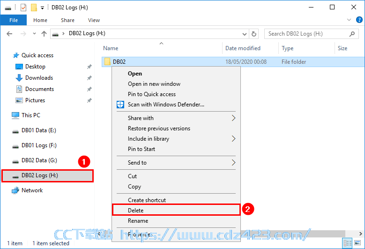Switch to the Details view layout

click(347, 243)
